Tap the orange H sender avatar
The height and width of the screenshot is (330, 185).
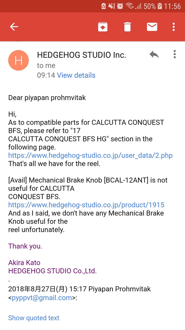click(x=19, y=60)
